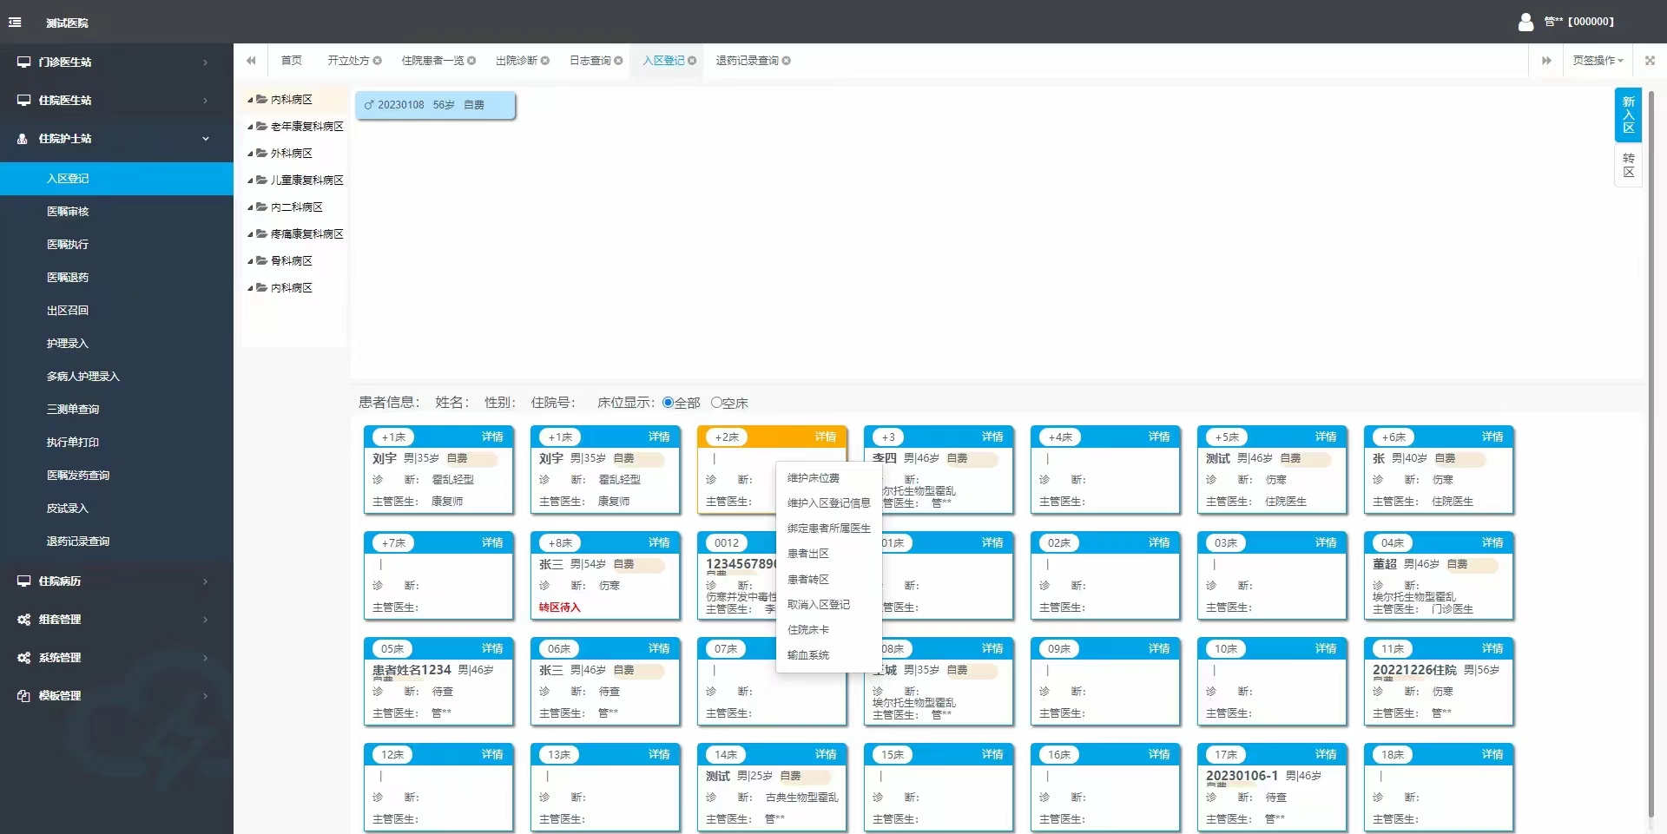
Task: Open the 页签操作 dropdown
Action: coord(1598,61)
